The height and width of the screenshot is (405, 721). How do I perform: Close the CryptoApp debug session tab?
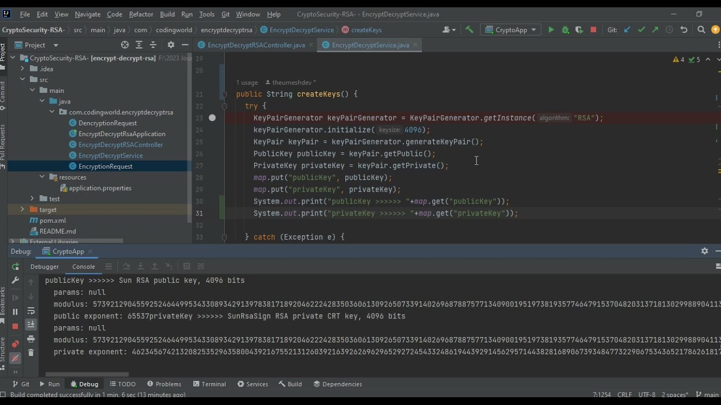(90, 251)
